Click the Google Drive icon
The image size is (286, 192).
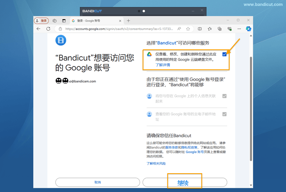click(149, 54)
